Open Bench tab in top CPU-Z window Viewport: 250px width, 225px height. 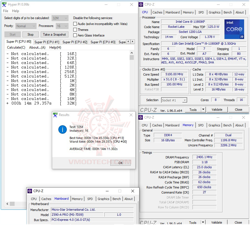coord(228,12)
